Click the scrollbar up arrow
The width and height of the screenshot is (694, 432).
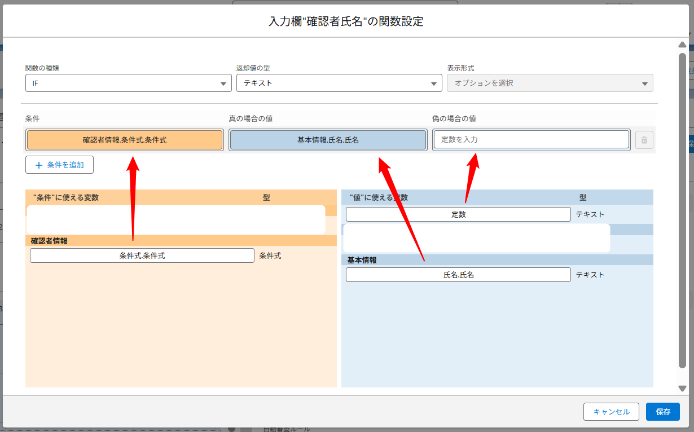[x=682, y=44]
